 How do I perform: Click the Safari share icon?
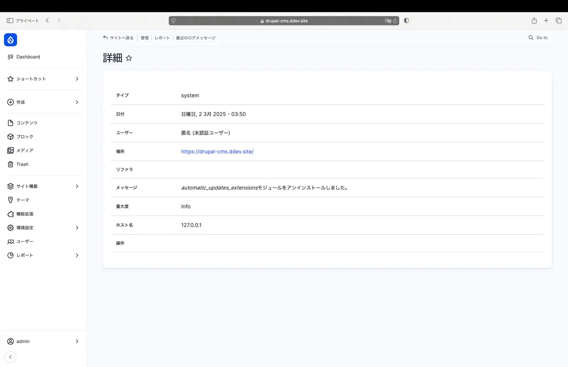click(534, 21)
